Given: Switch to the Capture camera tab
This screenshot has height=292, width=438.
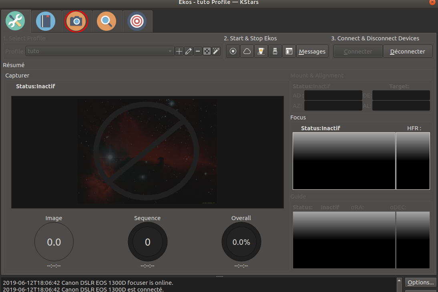Looking at the screenshot, I should (76, 21).
